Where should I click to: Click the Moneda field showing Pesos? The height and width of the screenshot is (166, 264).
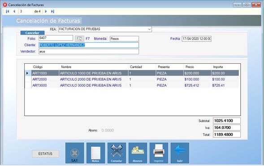[x=124, y=39]
